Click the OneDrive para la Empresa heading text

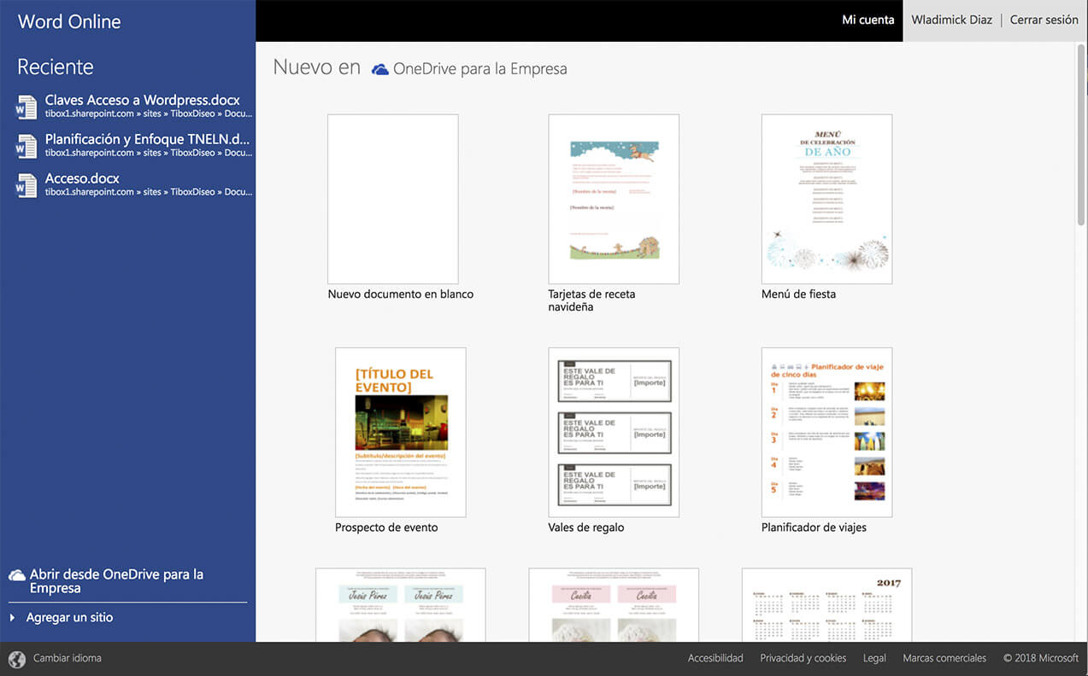[x=480, y=69]
